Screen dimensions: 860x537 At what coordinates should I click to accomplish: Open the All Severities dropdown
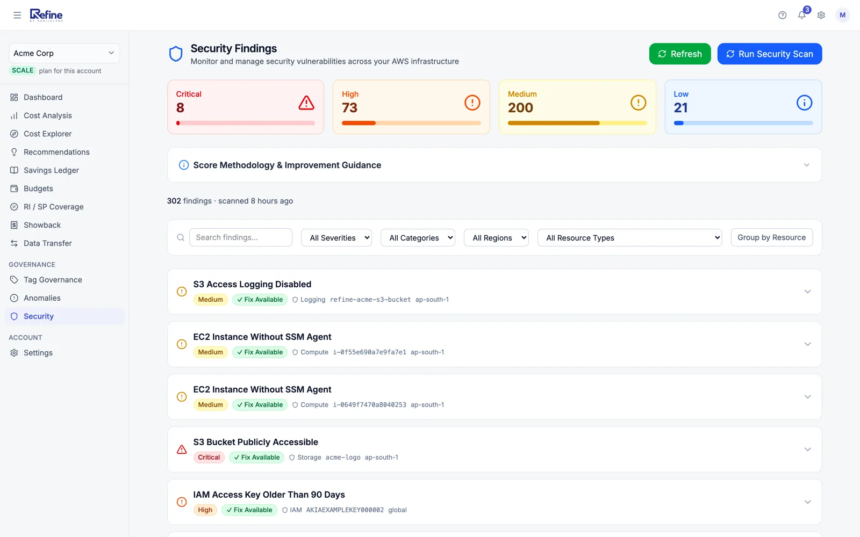coord(336,238)
